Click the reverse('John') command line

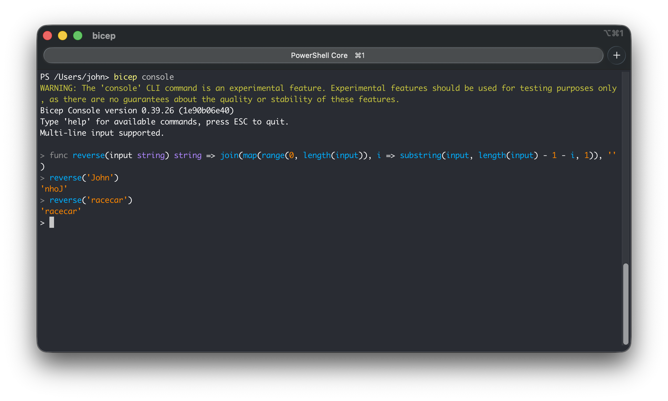[84, 178]
